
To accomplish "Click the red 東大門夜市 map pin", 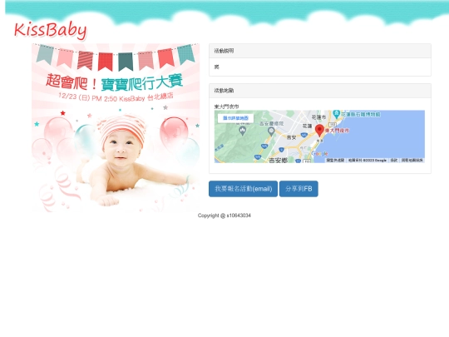I will point(319,131).
